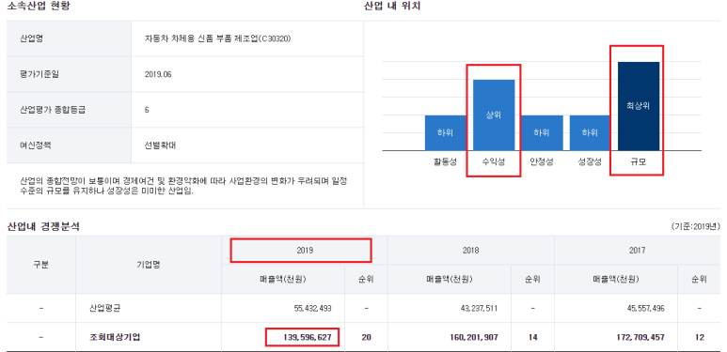This screenshot has height=352, width=727.
Task: Click the 자동차 차체용 신품 부품 제조업(C30320) value
Action: 217,38
